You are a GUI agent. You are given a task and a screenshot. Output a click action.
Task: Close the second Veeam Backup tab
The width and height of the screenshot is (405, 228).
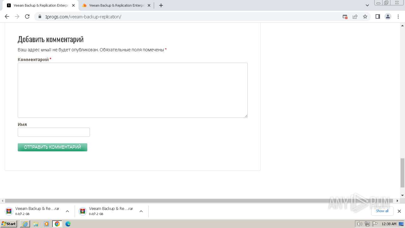(x=149, y=5)
